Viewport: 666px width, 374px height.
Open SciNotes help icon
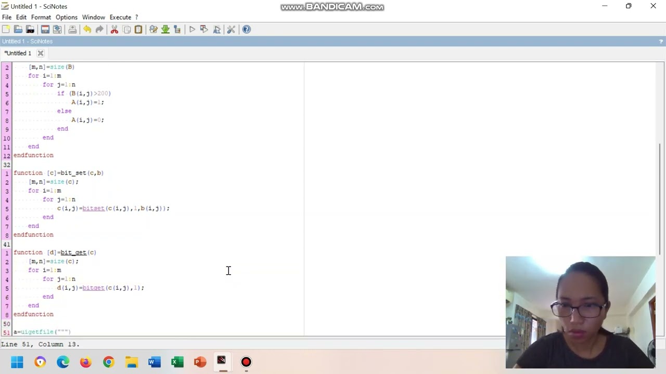click(x=247, y=30)
